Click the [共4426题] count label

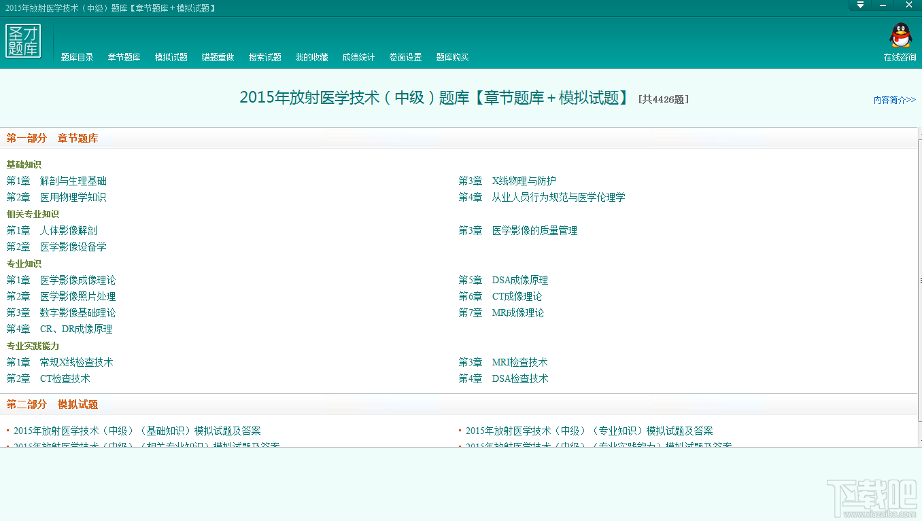click(664, 99)
